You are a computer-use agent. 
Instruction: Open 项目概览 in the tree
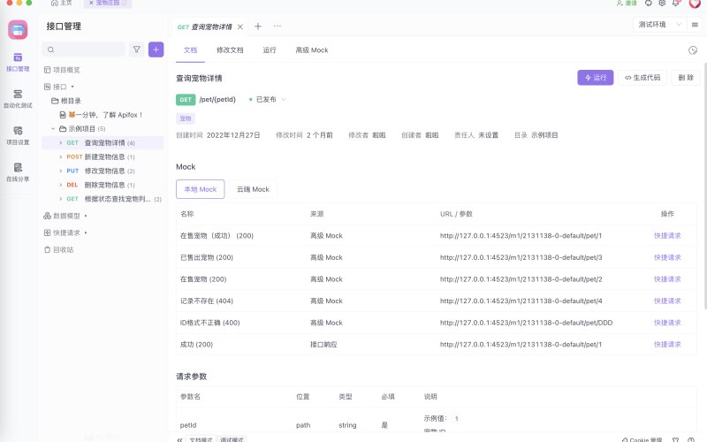(x=62, y=70)
